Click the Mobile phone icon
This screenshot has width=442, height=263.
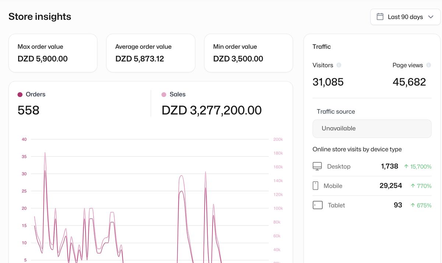[315, 185]
